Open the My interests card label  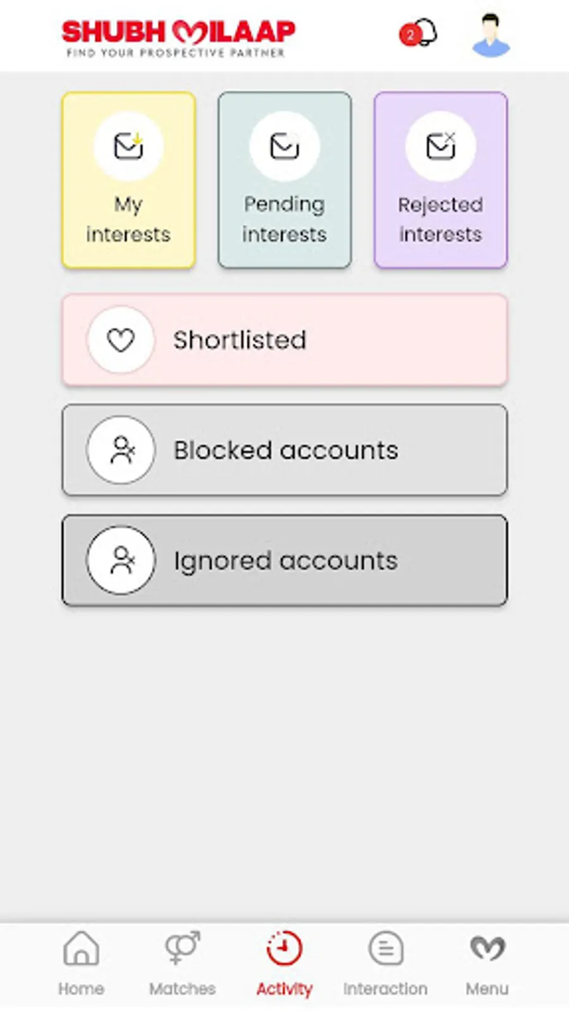click(x=128, y=219)
